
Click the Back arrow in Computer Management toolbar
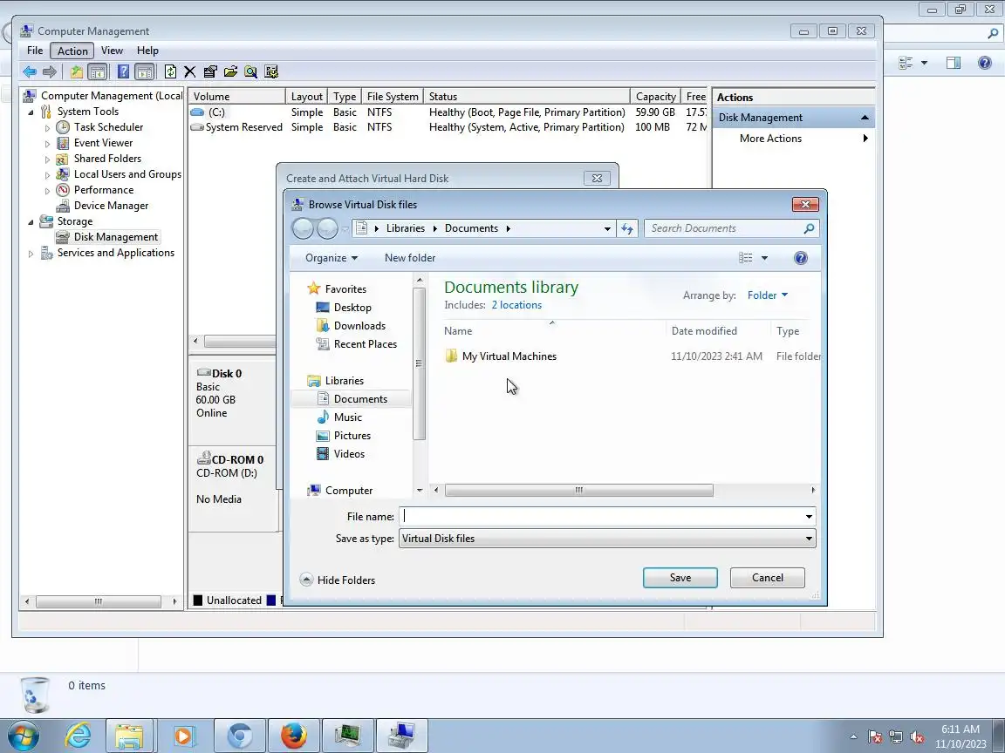[x=30, y=71]
